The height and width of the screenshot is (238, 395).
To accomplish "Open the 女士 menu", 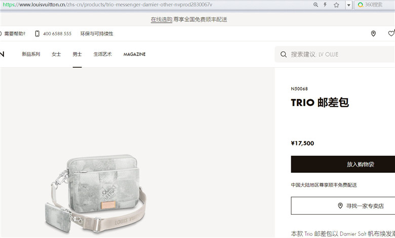I will click(56, 54).
